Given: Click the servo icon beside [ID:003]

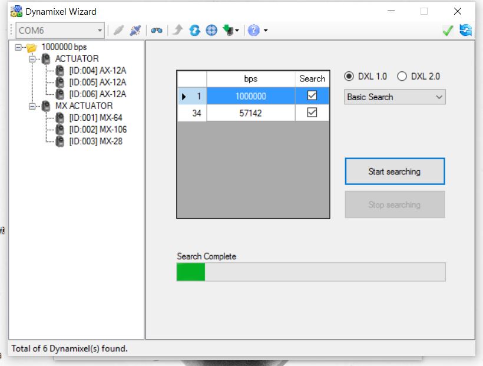Looking at the screenshot, I should (x=59, y=141).
